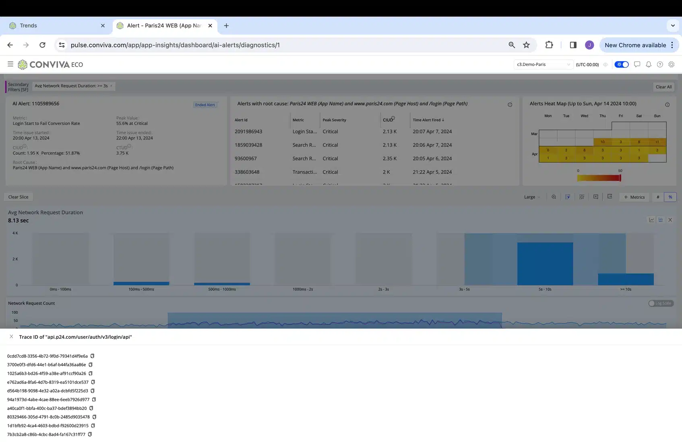Click the heat map color legend bar
Viewport: 682px width, 442px height.
[599, 178]
